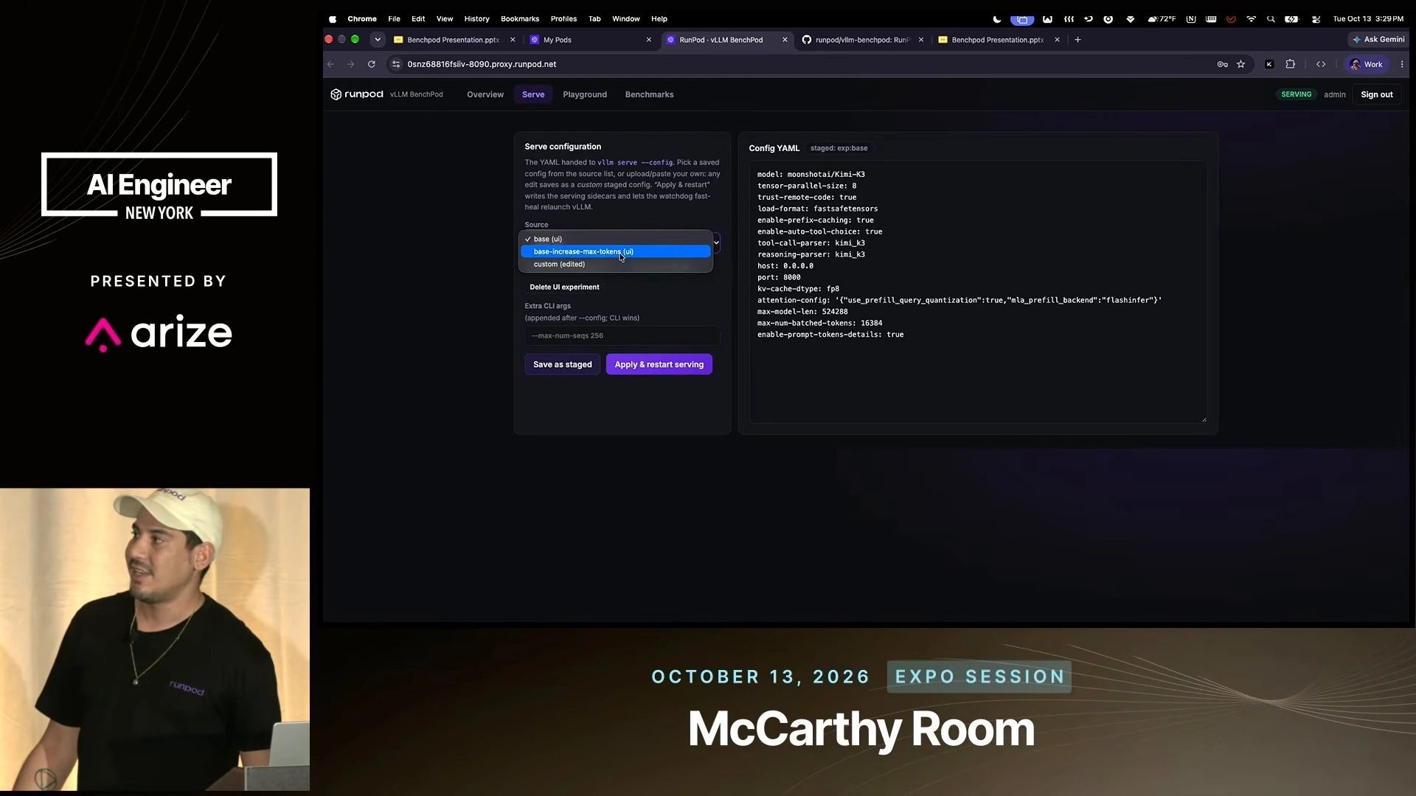Image resolution: width=1416 pixels, height=796 pixels.
Task: Click the Wi-Fi status icon in menu bar
Action: [x=1252, y=19]
